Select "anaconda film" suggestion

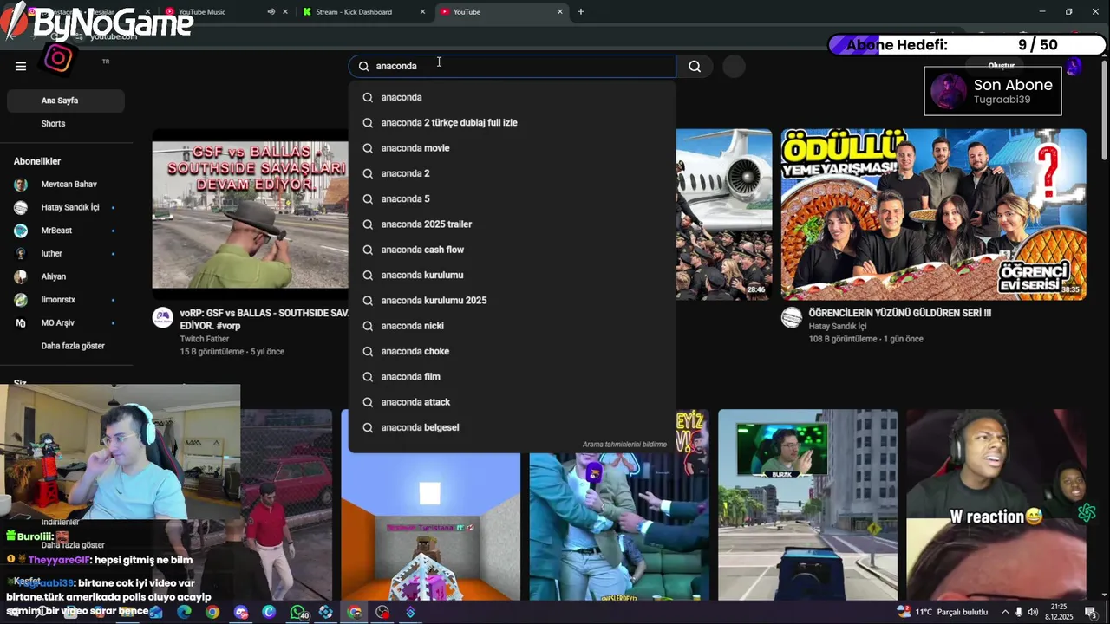point(512,377)
